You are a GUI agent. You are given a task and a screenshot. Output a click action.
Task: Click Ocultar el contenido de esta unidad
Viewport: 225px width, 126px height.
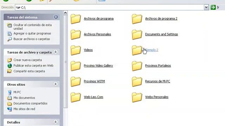33,27
